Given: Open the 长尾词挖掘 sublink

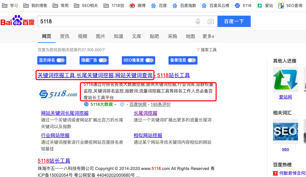Looking at the screenshot, I should [146, 113].
